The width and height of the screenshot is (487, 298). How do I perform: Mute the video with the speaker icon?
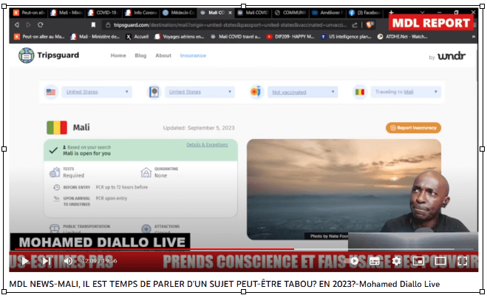click(68, 261)
